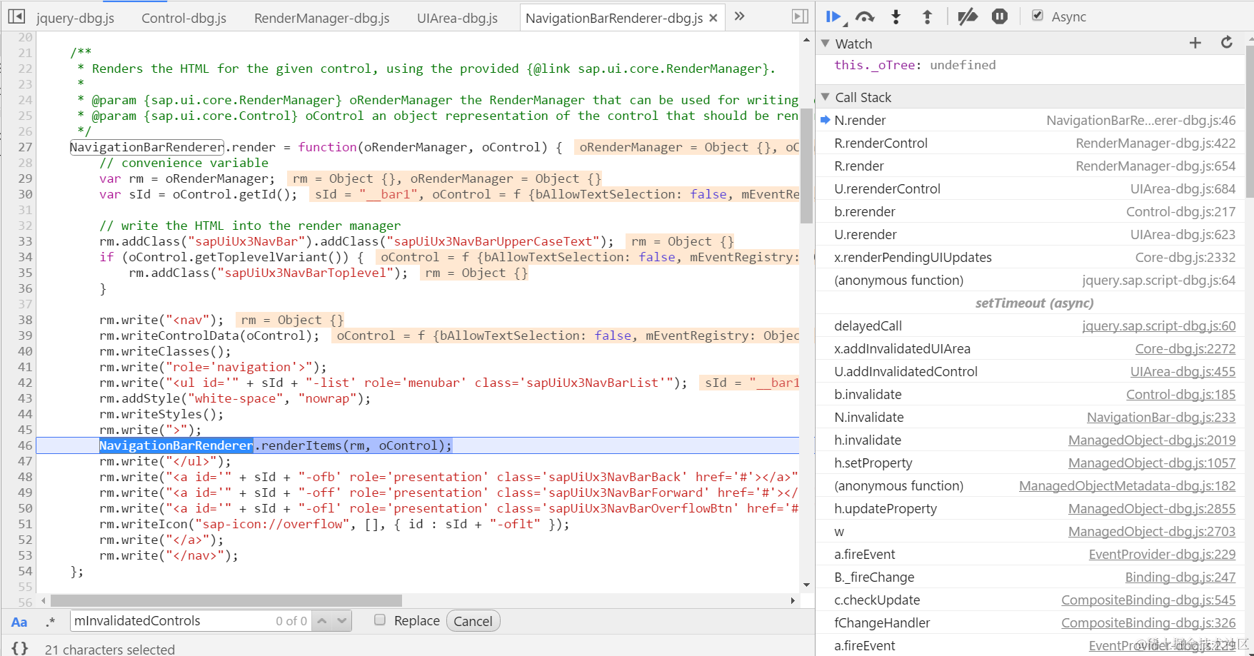The height and width of the screenshot is (656, 1254).
Task: Go to next search result
Action: pos(341,621)
